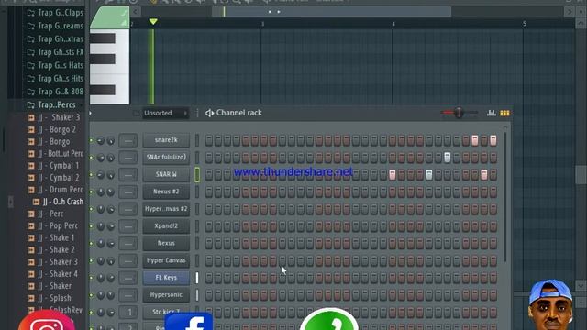Preview the JJ - O..h Crash sample

coord(63,202)
